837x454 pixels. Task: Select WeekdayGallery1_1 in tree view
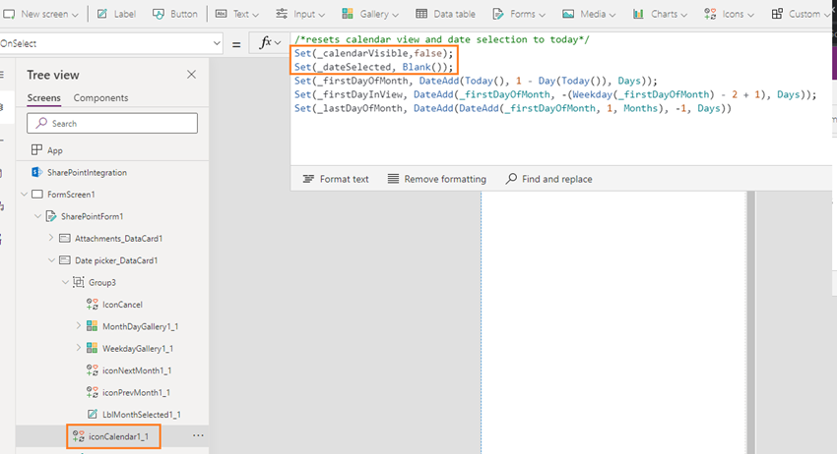click(138, 349)
